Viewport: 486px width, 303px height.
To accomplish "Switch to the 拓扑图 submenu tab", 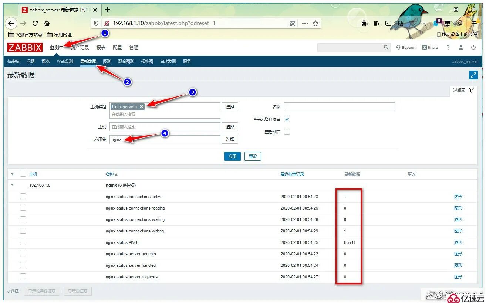I will (x=147, y=61).
